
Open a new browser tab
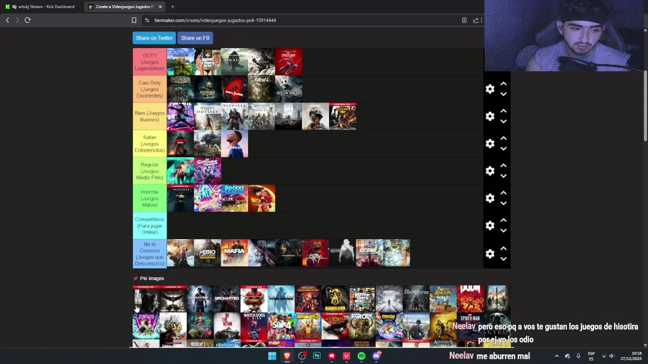point(173,7)
